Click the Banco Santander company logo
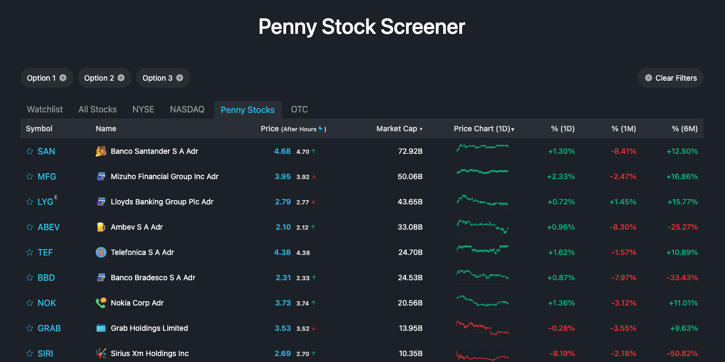Screen dimensions: 725x362 point(101,151)
